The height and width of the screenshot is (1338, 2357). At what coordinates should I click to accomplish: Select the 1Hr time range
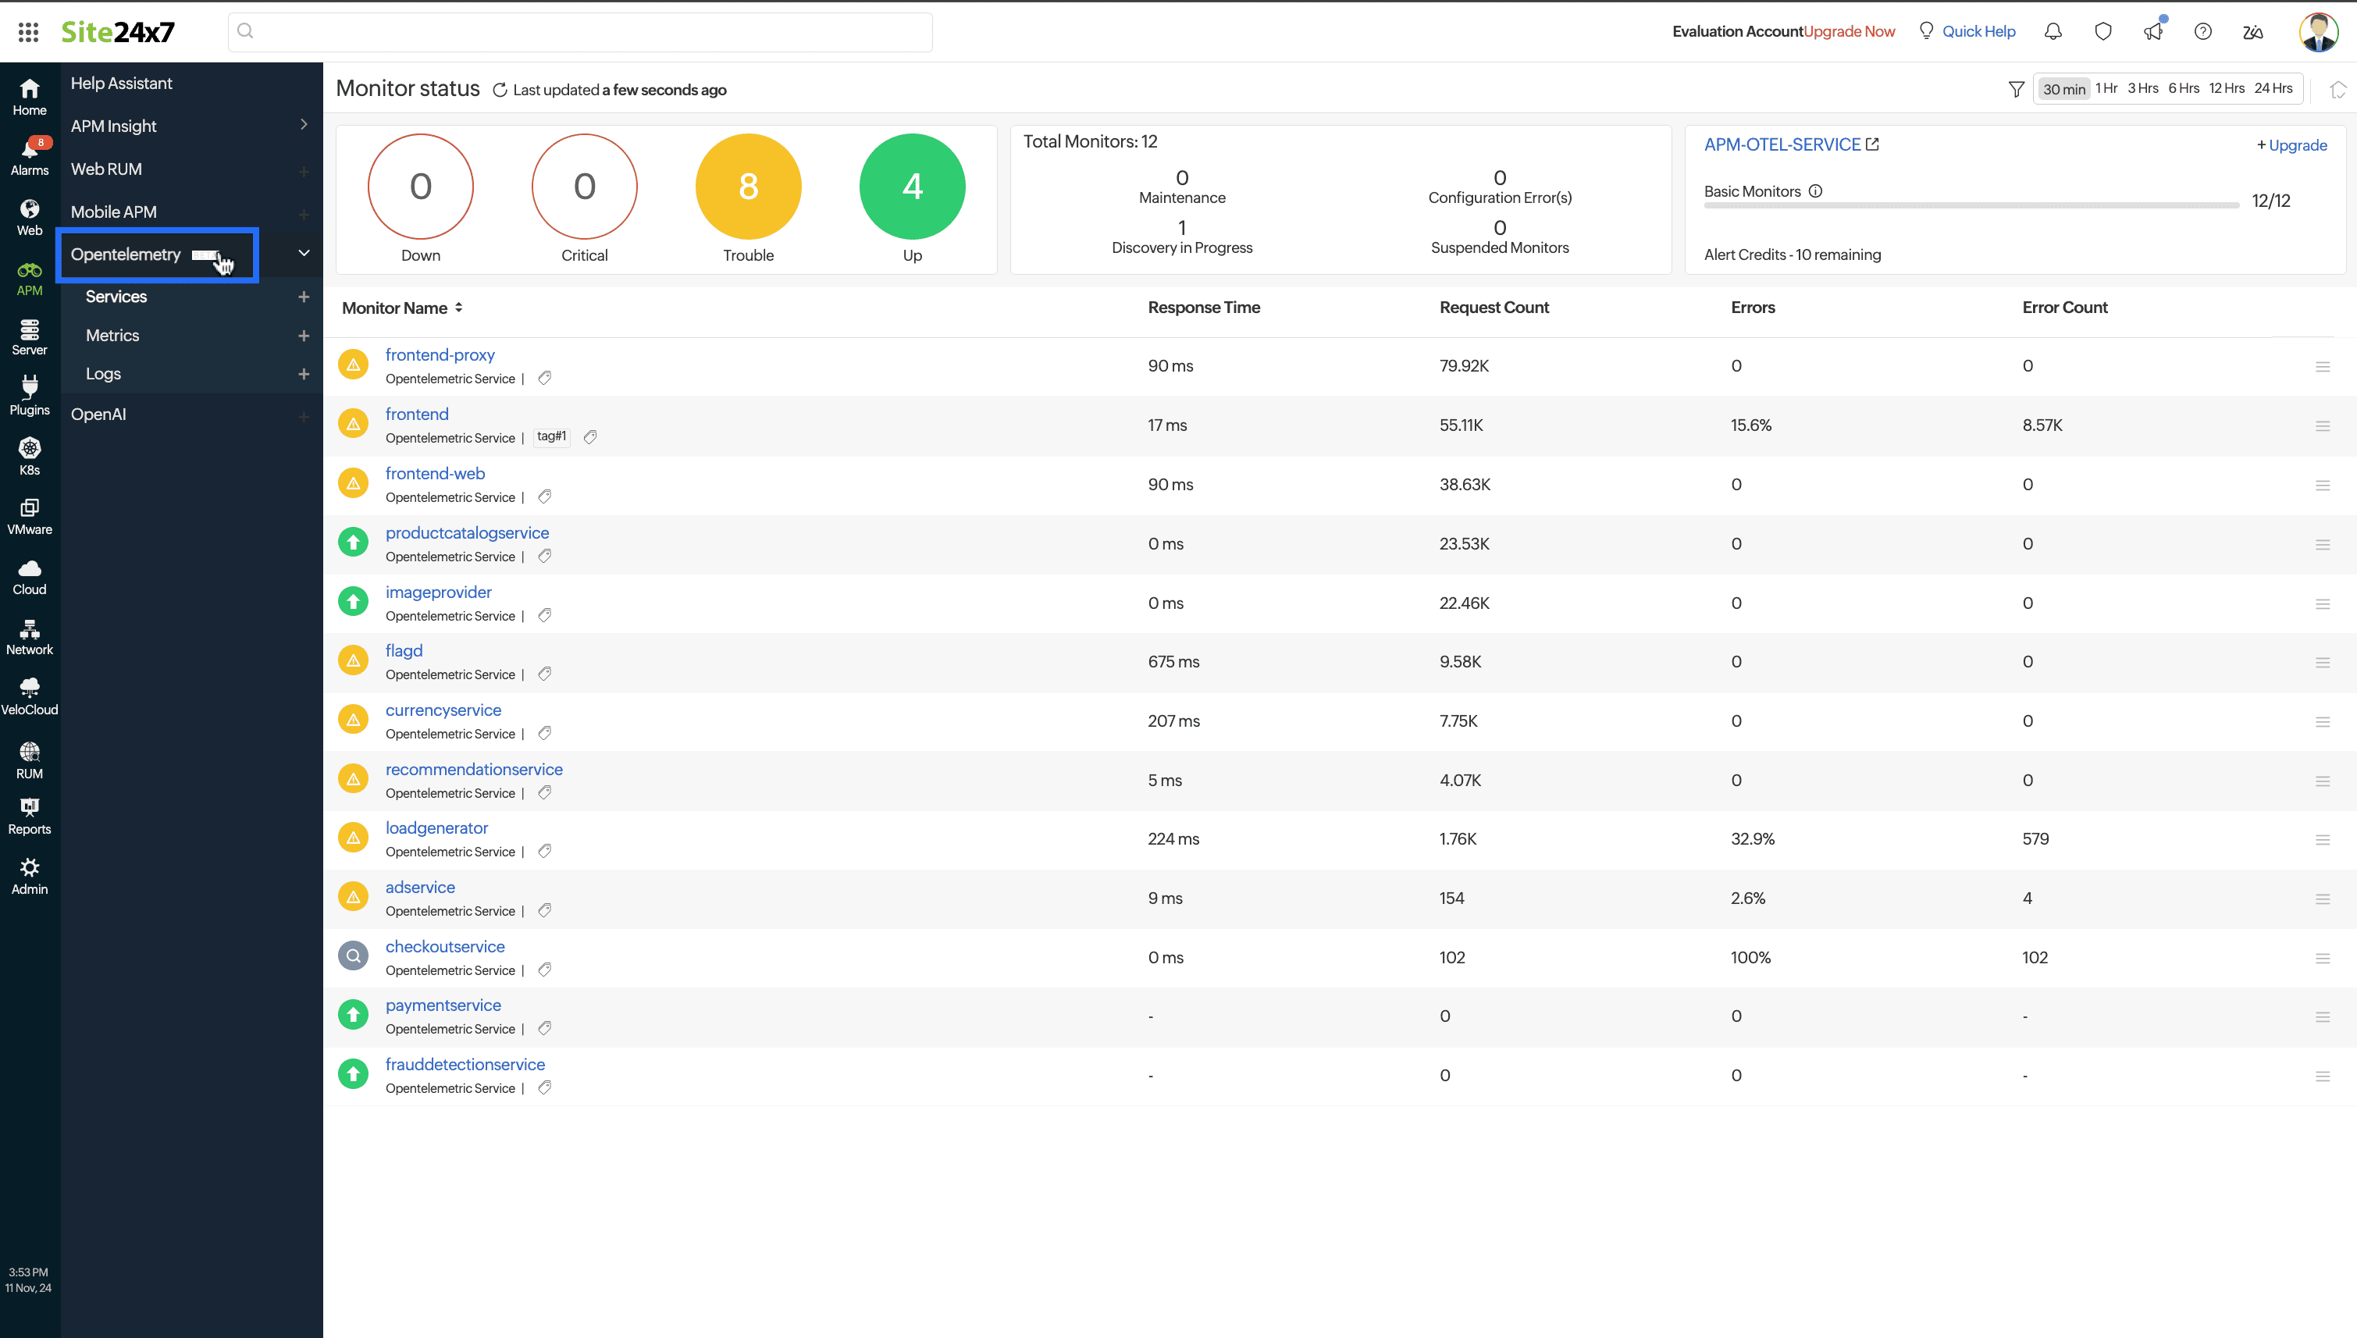(2106, 87)
